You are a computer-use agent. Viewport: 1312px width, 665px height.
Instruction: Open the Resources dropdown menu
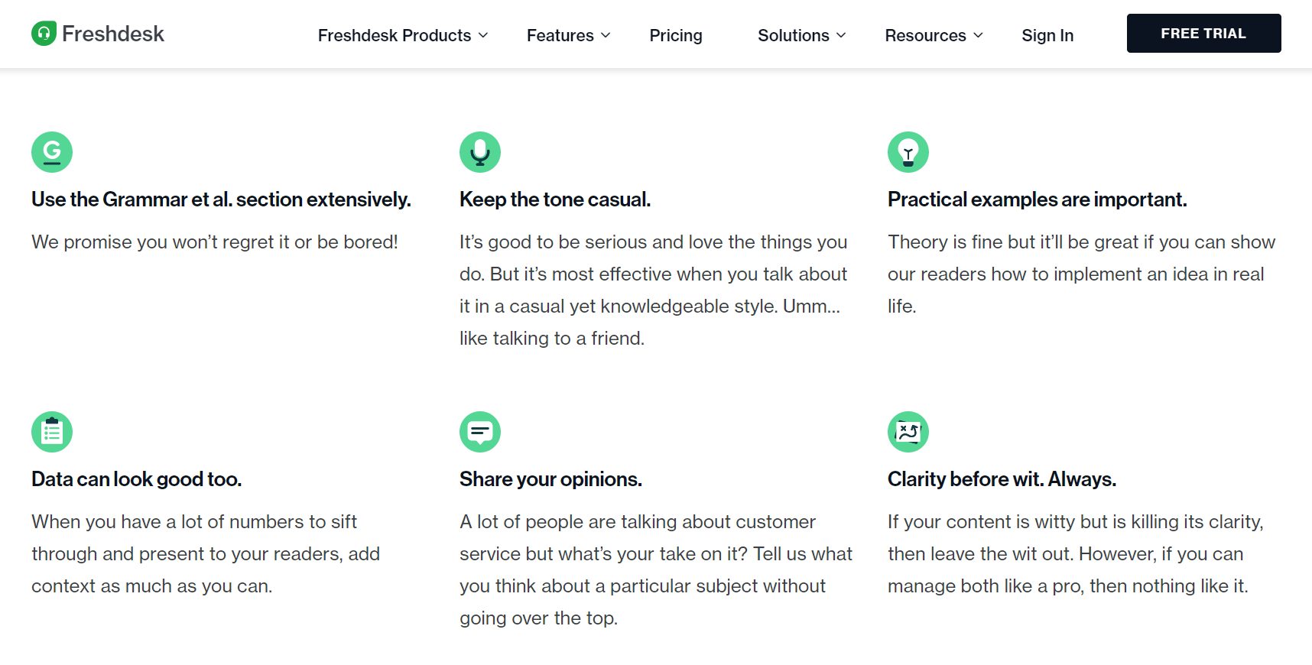pyautogui.click(x=934, y=35)
